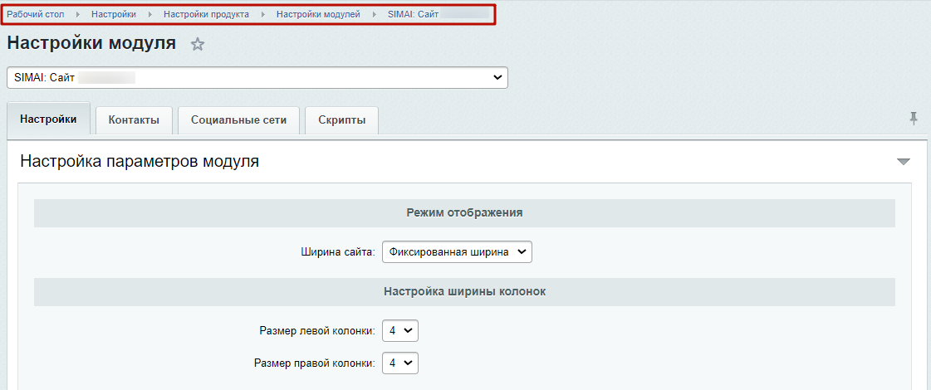Open the Социальные сети tab
931x390 pixels.
(238, 120)
